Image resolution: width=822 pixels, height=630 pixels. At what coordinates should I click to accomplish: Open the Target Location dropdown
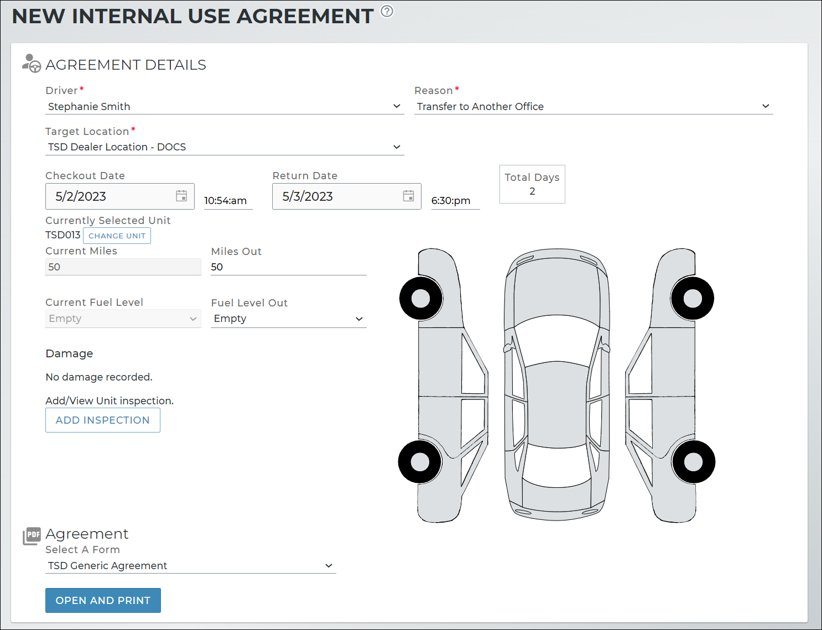pos(225,147)
